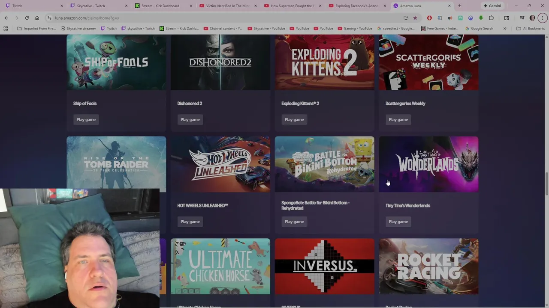Open Free Games - Indie bookmark
The width and height of the screenshot is (549, 308).
tap(440, 28)
